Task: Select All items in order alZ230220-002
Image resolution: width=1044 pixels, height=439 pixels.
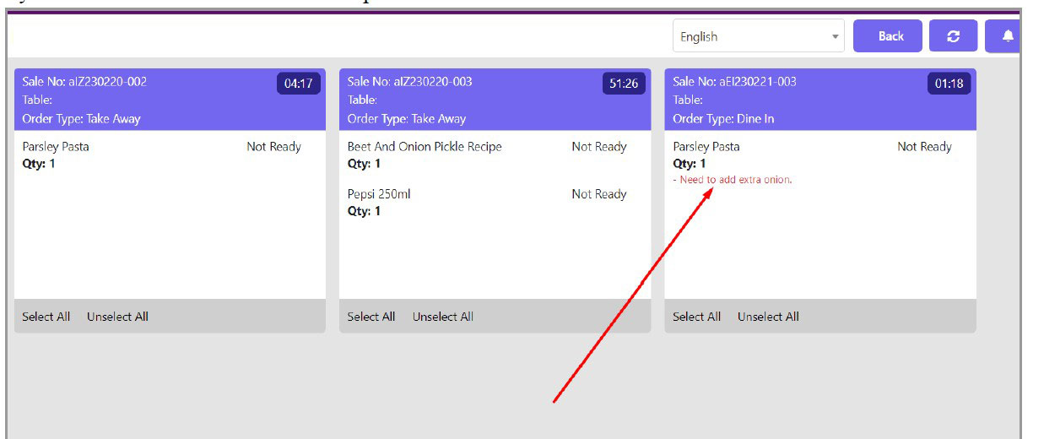Action: tap(46, 317)
